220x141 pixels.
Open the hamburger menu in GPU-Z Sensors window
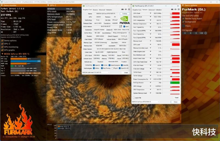pyautogui.click(x=178, y=10)
